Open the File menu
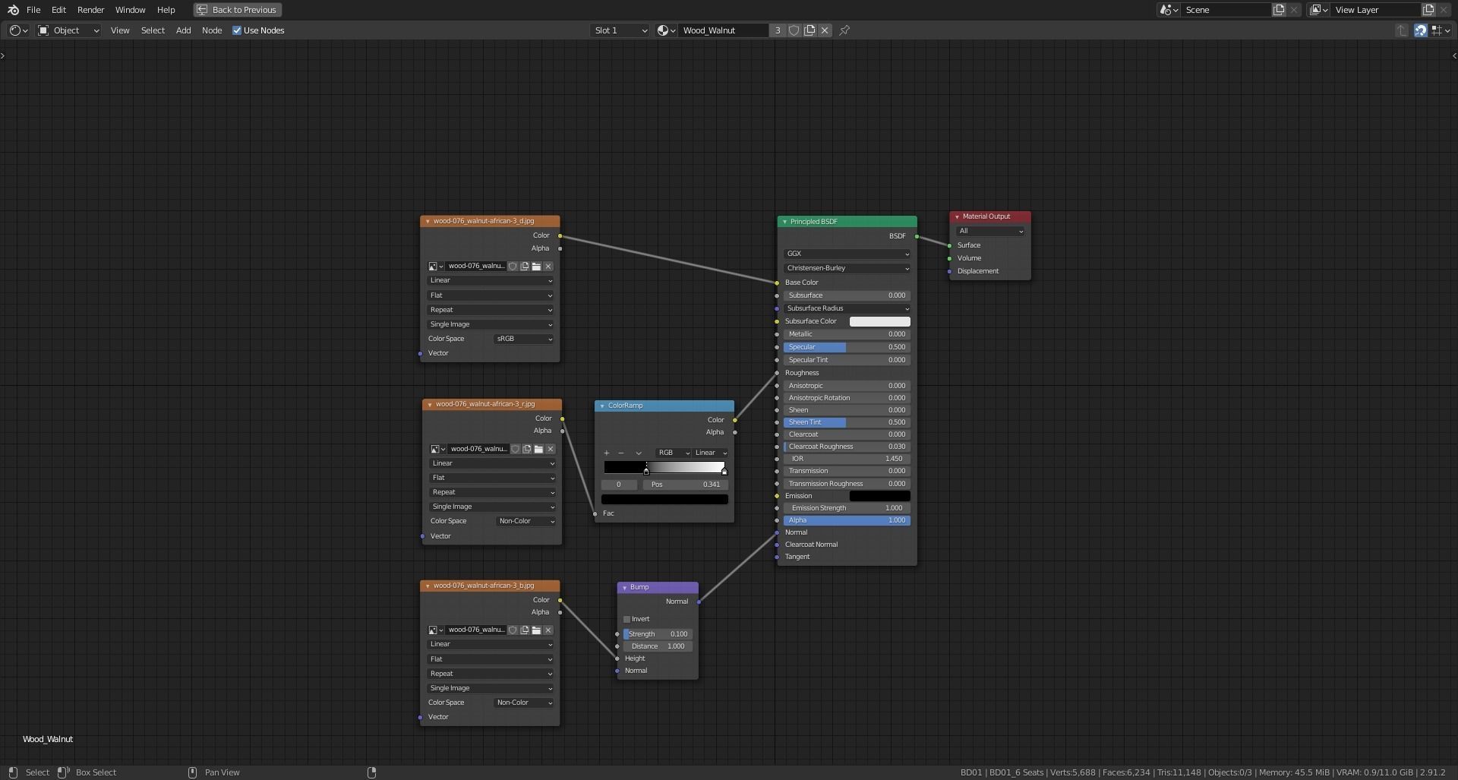 [33, 10]
